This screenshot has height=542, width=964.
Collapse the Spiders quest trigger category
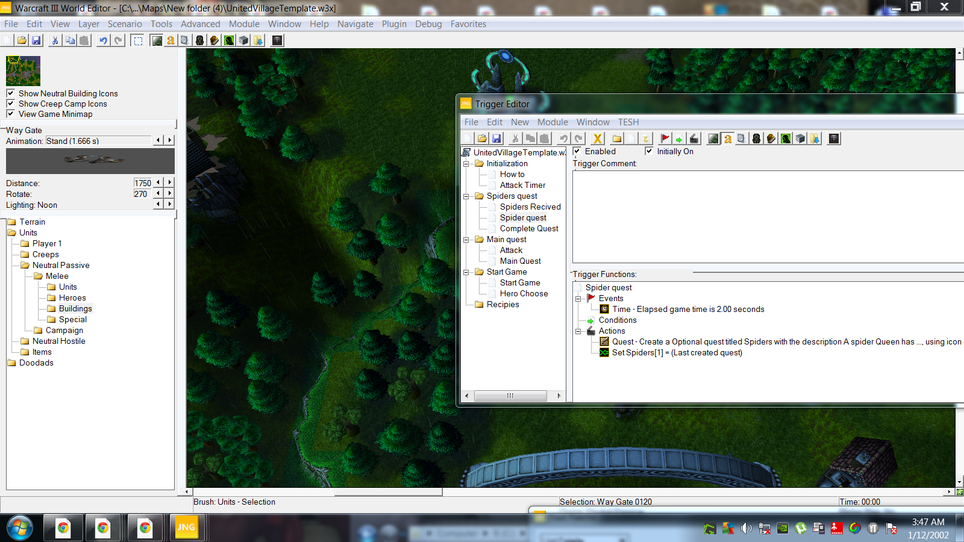click(x=466, y=196)
